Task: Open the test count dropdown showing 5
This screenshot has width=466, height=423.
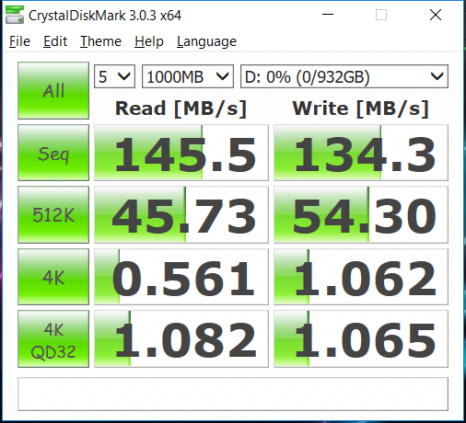Action: pyautogui.click(x=114, y=76)
